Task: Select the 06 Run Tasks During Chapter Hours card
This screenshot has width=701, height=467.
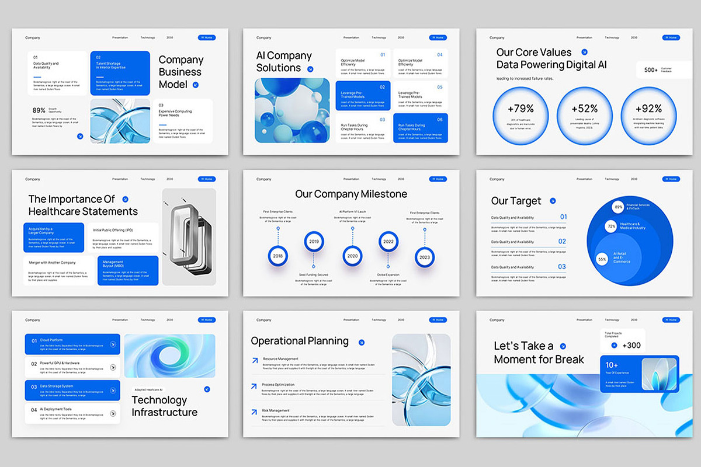Action: (421, 128)
